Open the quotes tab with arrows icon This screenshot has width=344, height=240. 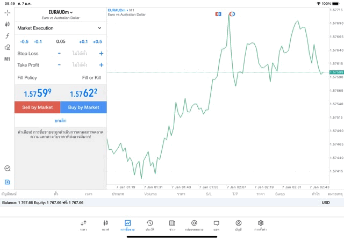(83, 226)
